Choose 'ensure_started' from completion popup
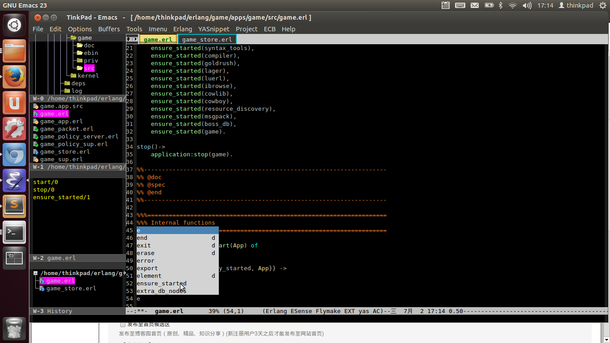This screenshot has width=610, height=343. tap(177, 284)
